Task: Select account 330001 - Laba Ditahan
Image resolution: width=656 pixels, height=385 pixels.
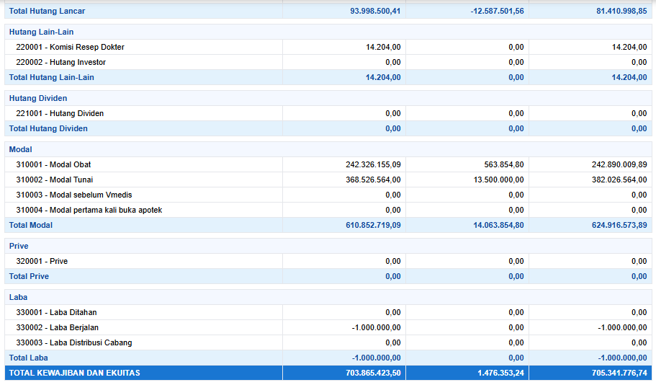Action: (56, 312)
